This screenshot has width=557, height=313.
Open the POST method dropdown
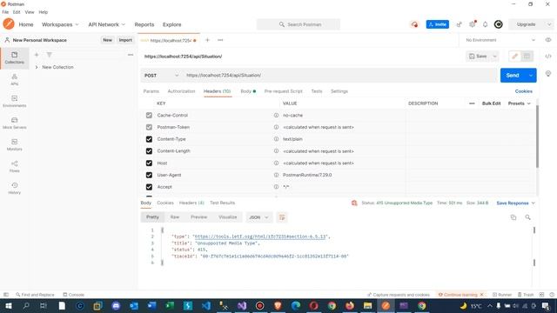(x=161, y=76)
